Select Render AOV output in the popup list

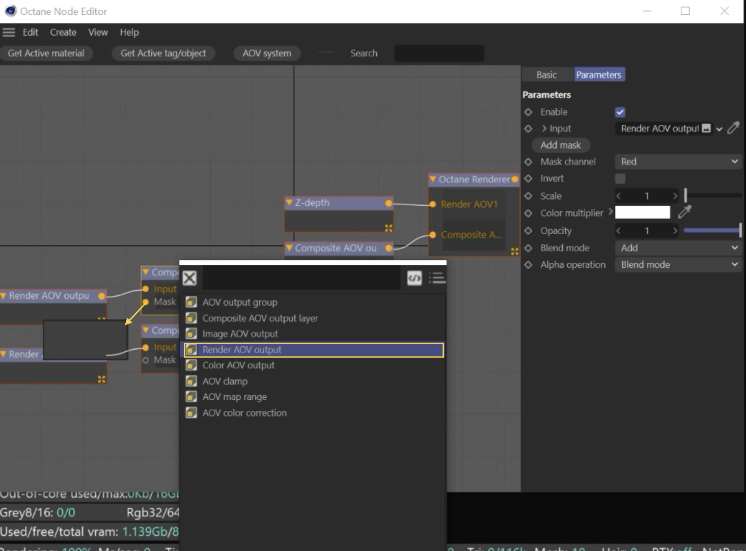point(314,350)
